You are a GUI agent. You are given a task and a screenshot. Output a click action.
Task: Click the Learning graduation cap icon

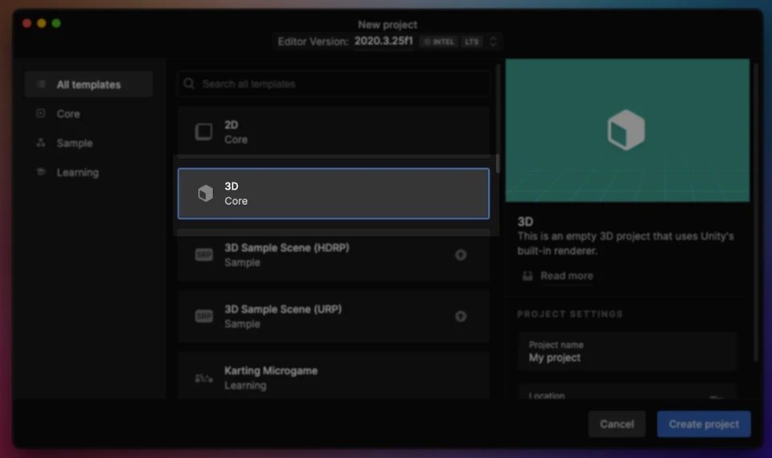pos(41,172)
